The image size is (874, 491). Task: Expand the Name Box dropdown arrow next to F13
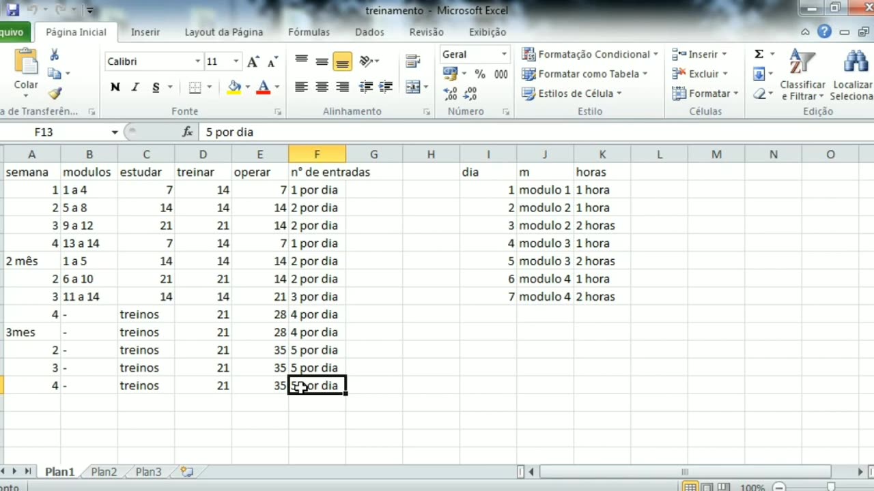click(x=115, y=132)
